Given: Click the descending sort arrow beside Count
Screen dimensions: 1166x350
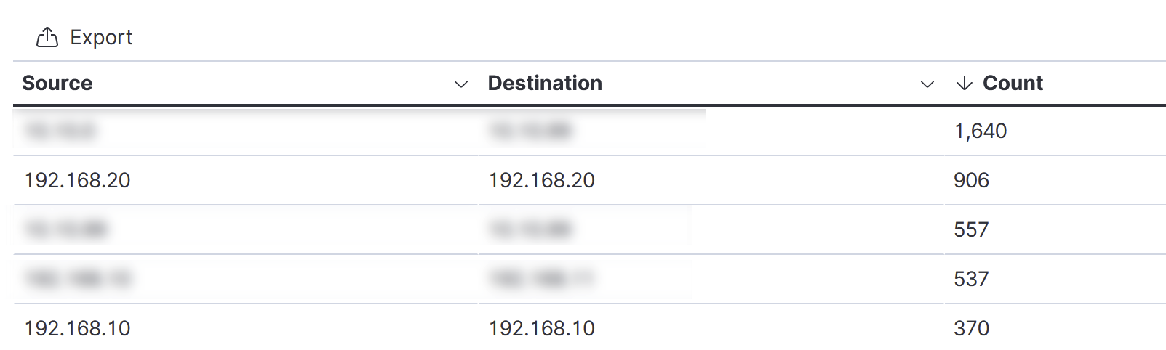Looking at the screenshot, I should point(964,84).
